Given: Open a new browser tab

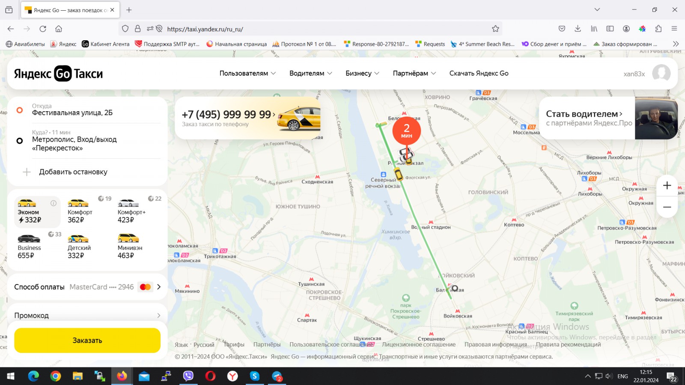Looking at the screenshot, I should [129, 10].
